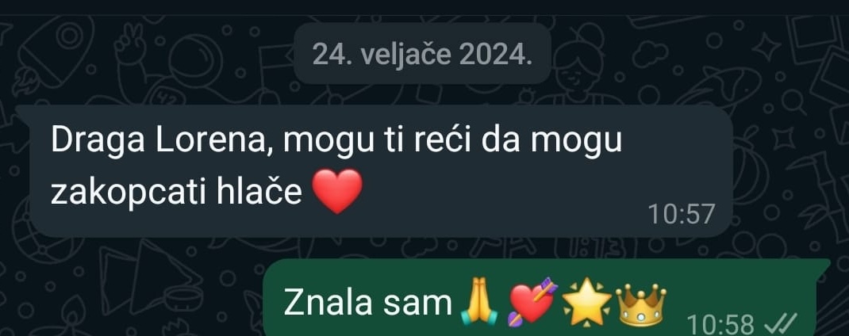Select the green 'Znala sam' sent bubble

click(x=547, y=298)
